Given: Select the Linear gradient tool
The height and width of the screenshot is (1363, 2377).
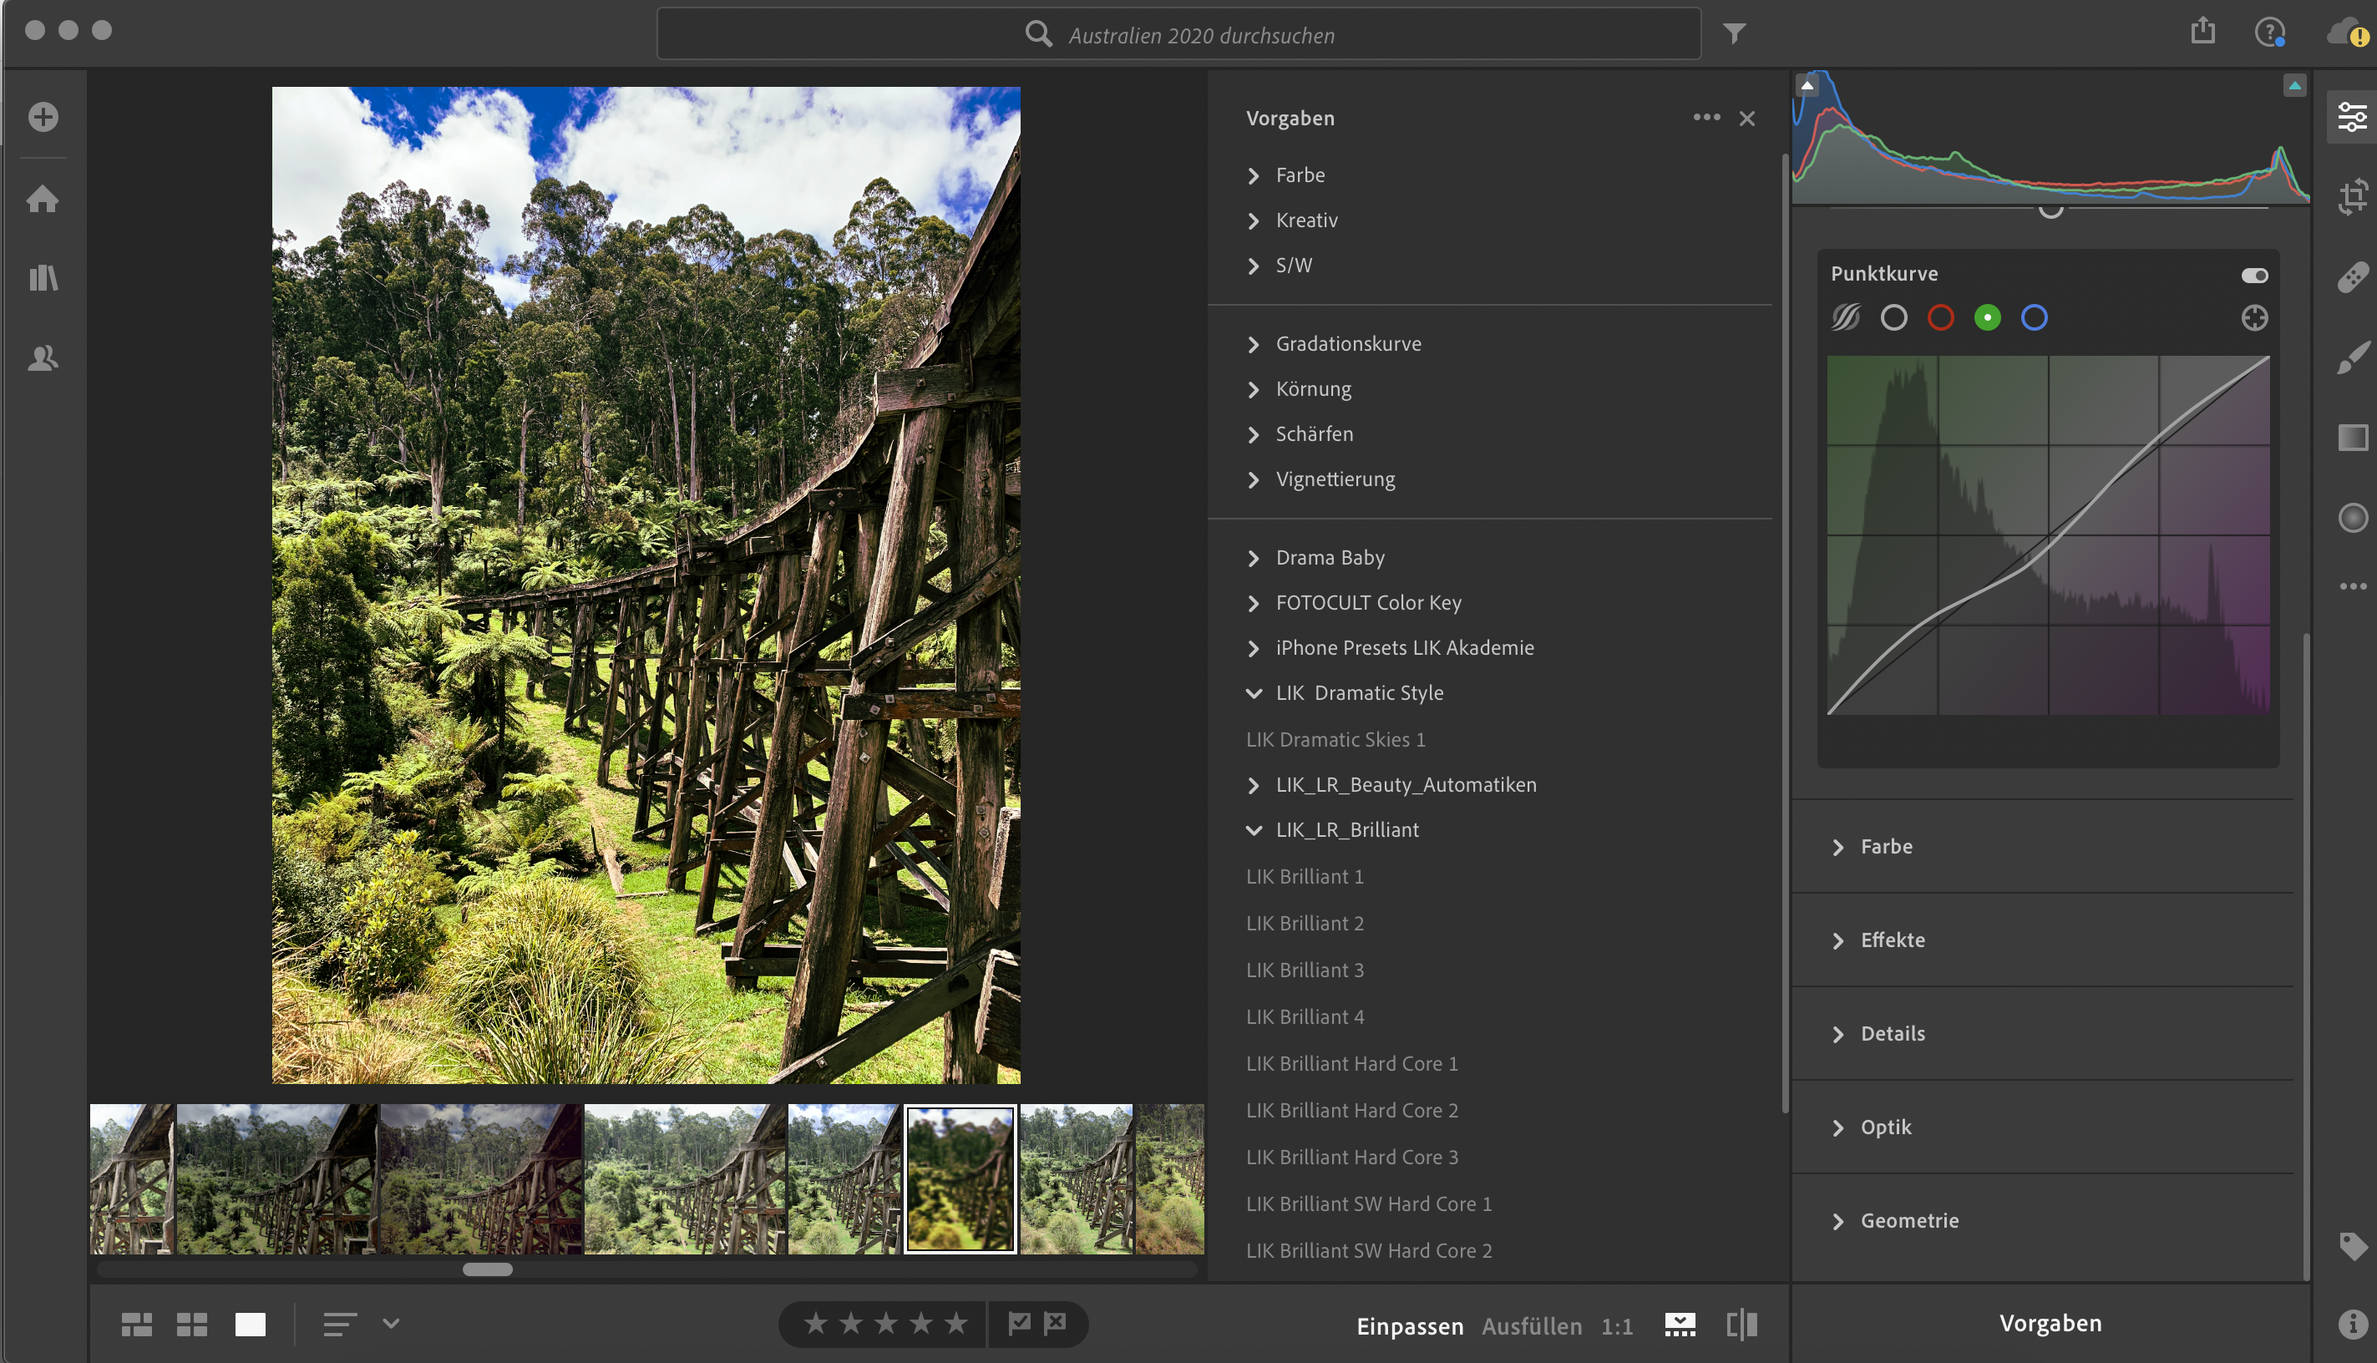Looking at the screenshot, I should click(2352, 437).
